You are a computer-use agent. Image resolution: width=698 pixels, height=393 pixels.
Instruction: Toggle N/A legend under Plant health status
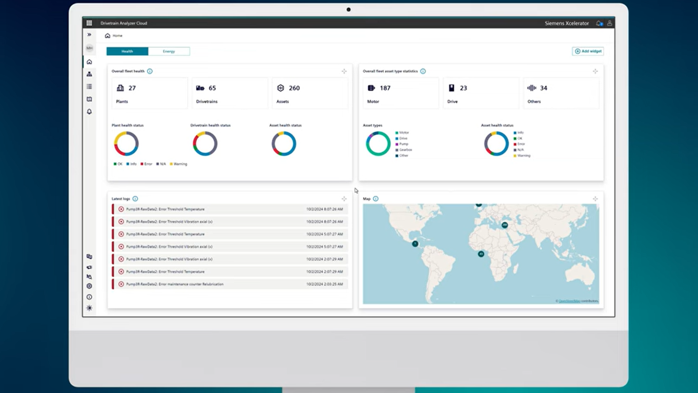pos(161,164)
